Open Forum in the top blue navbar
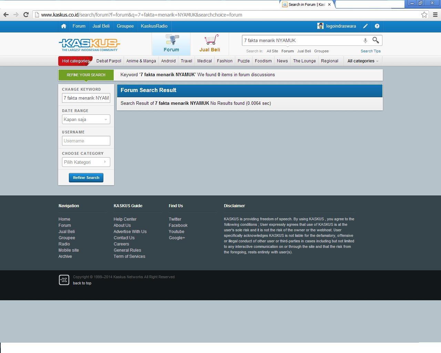The height and width of the screenshot is (353, 441). click(79, 26)
